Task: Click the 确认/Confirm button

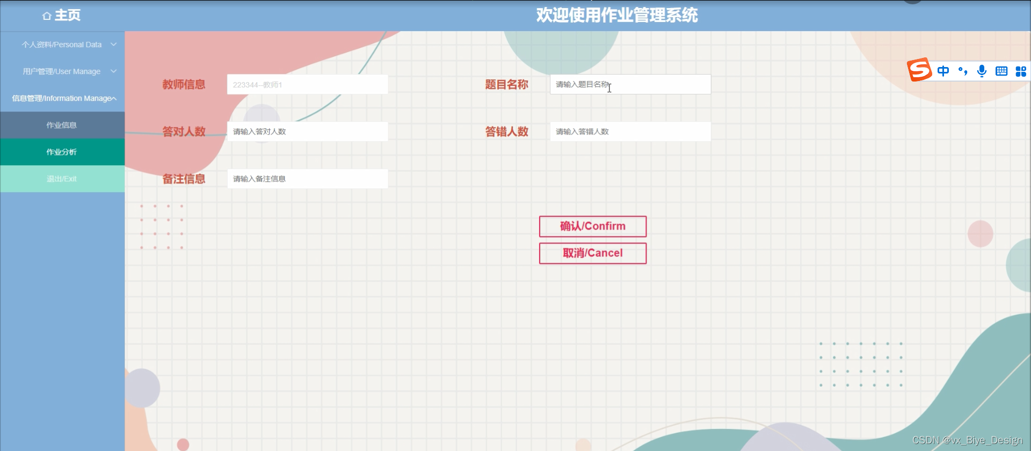Action: click(593, 226)
